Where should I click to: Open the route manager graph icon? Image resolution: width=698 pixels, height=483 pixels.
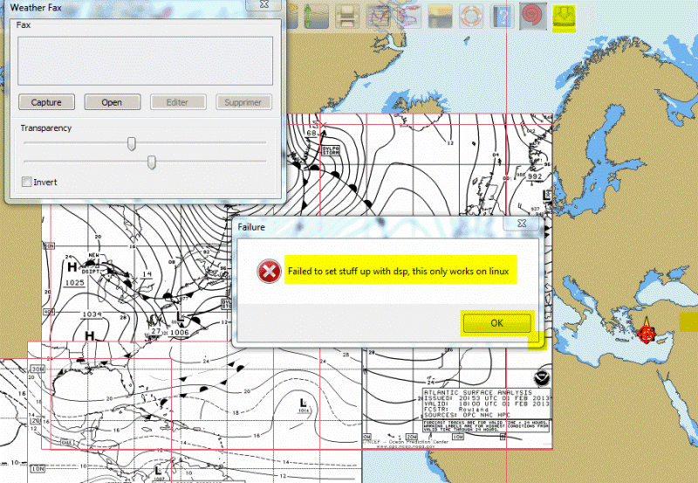pyautogui.click(x=378, y=15)
